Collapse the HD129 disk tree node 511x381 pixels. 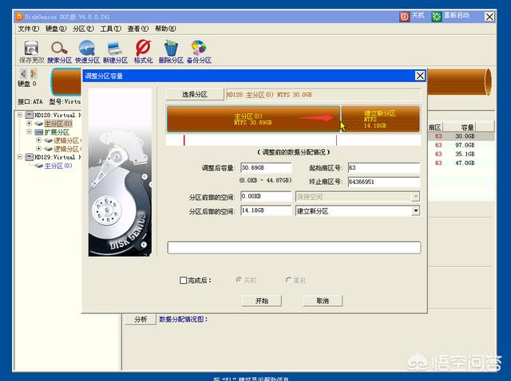(19, 158)
